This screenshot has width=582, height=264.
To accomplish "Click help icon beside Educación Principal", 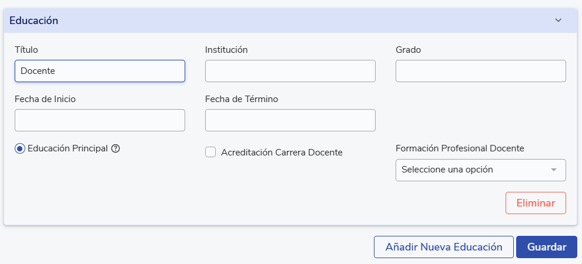I will (x=116, y=149).
